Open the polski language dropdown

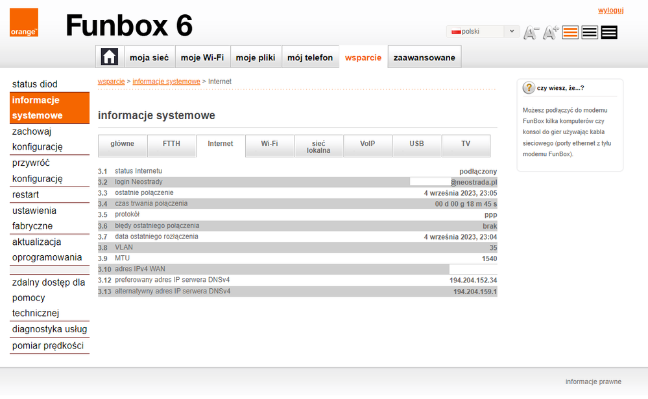[483, 31]
